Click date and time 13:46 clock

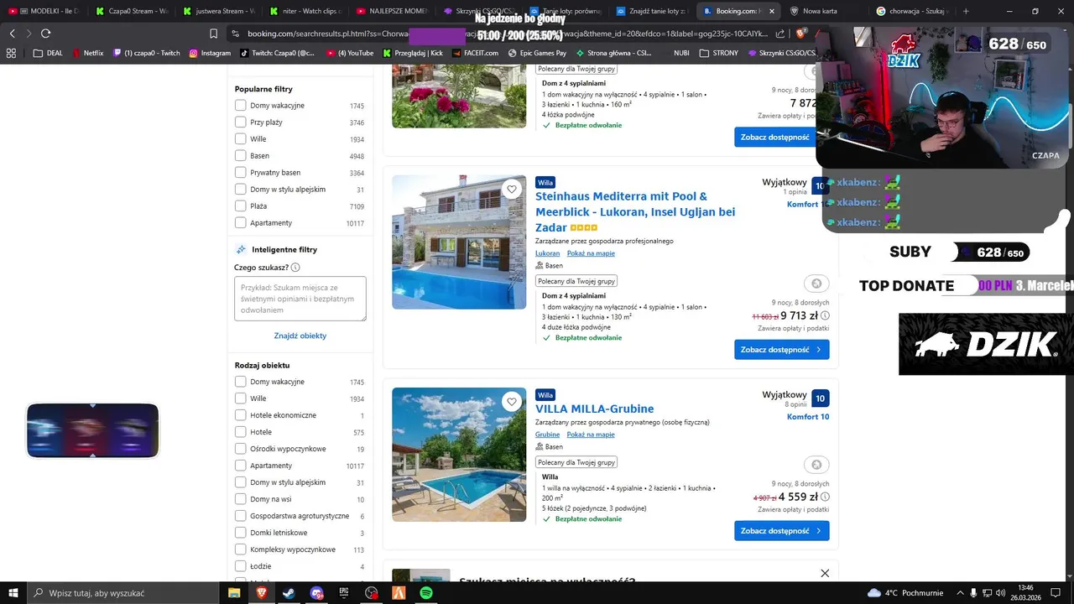click(x=1024, y=593)
